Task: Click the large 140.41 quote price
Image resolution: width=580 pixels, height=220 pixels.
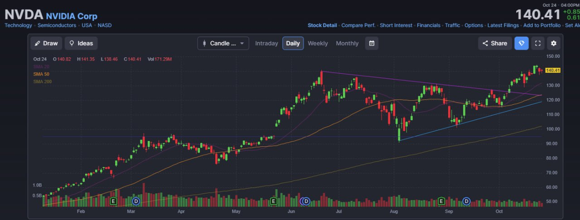Action: point(538,14)
